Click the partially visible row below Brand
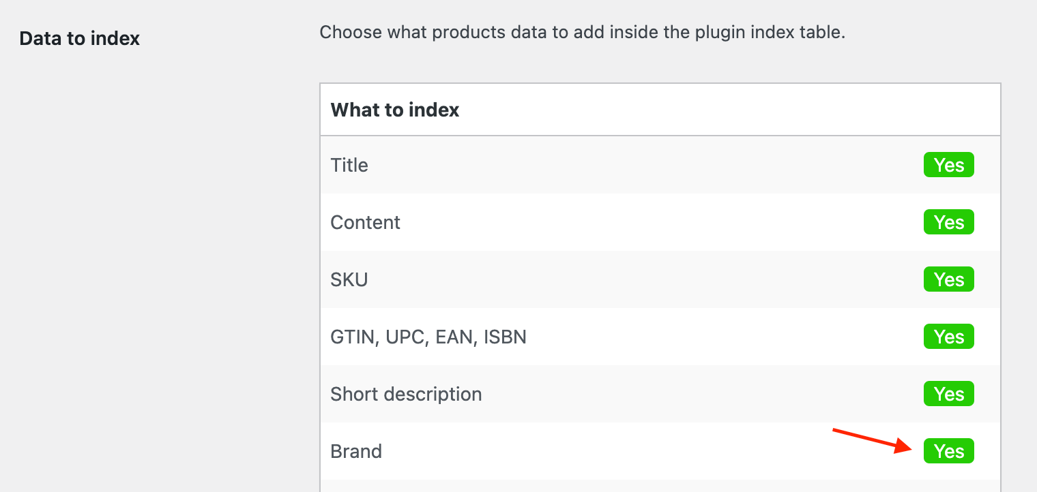 point(660,486)
